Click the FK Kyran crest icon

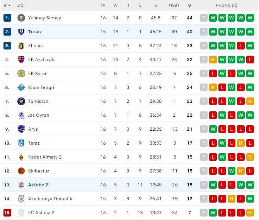click(21, 73)
